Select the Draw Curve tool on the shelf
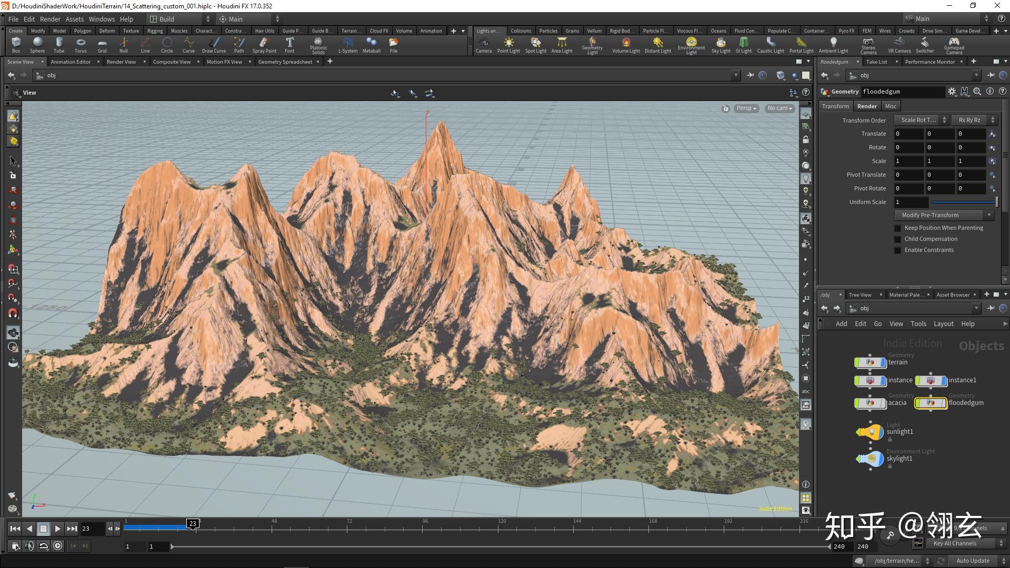Viewport: 1010px width, 568px height. (214, 45)
